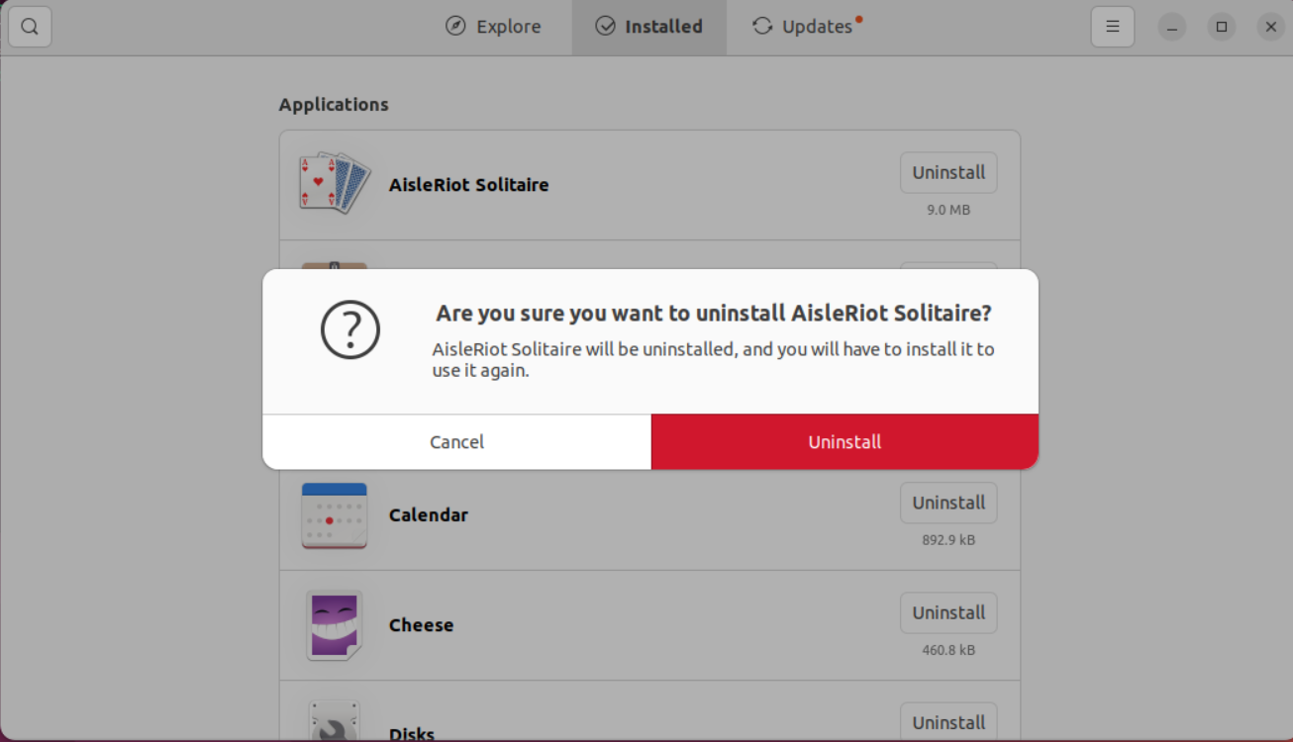This screenshot has height=742, width=1293.
Task: Click the question mark dialog icon
Action: pyautogui.click(x=350, y=329)
